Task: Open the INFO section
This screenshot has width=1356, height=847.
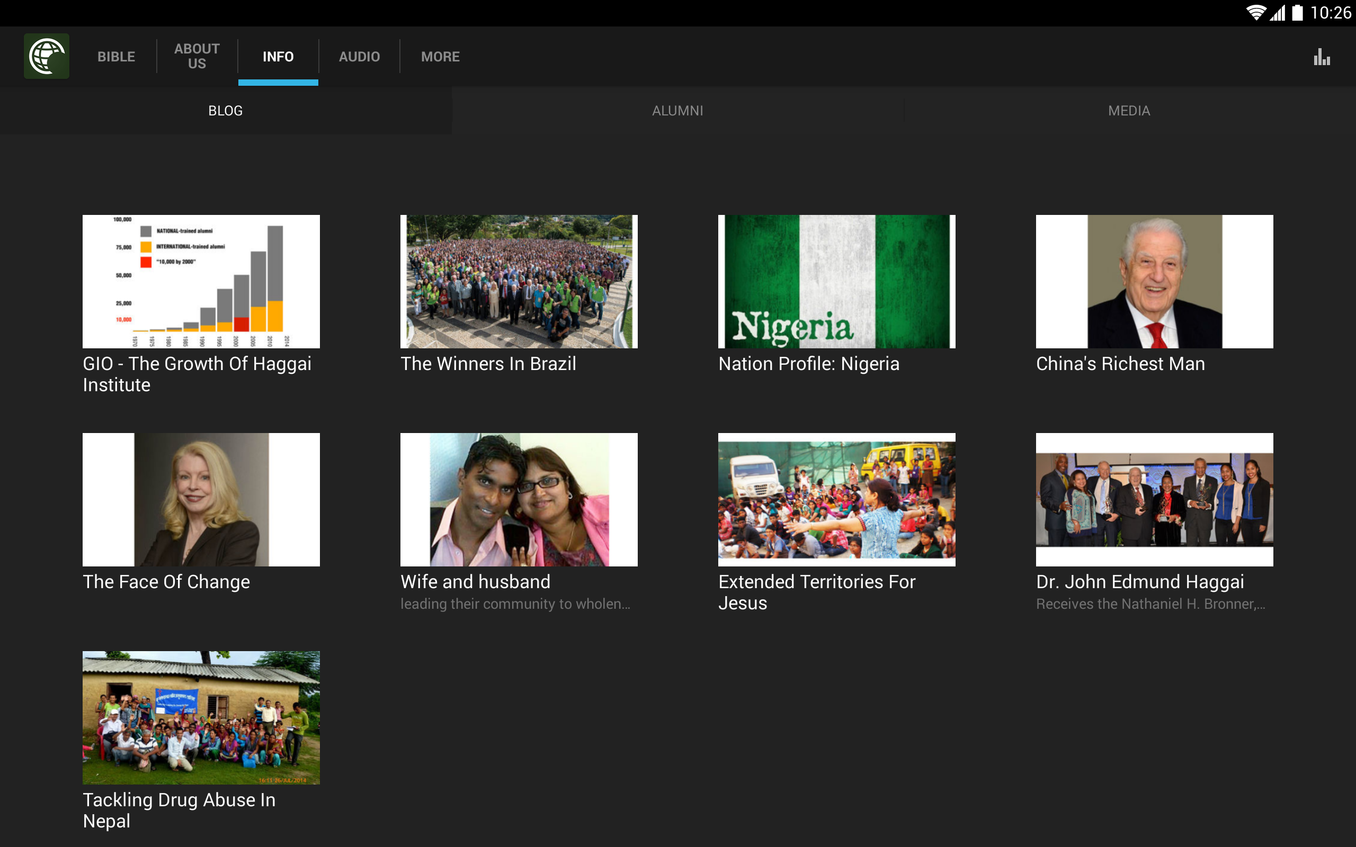Action: pyautogui.click(x=278, y=56)
